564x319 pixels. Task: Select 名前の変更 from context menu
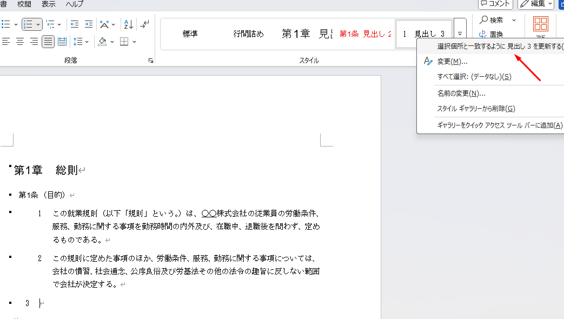[x=461, y=93]
